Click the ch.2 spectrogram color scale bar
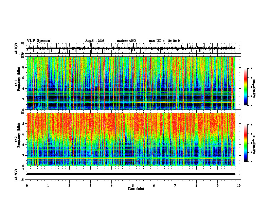The image size is (269, 208). point(246,143)
